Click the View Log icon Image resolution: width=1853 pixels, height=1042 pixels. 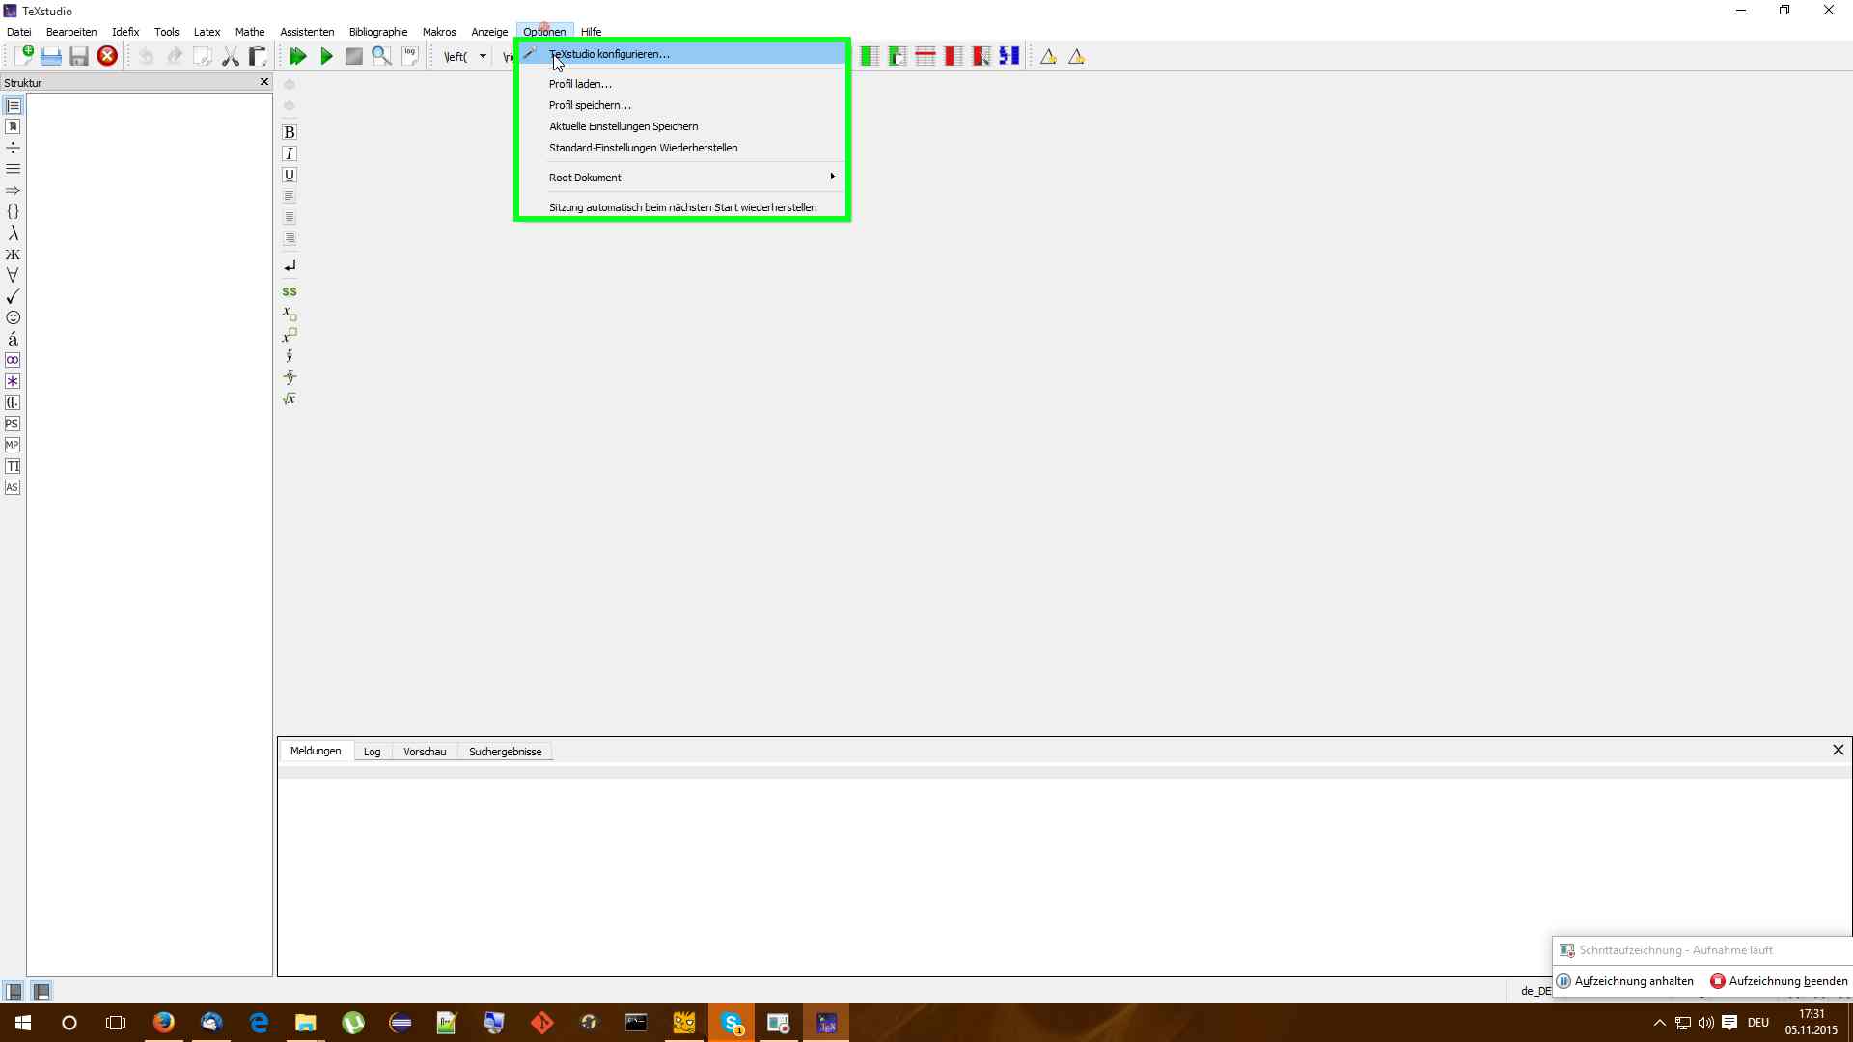point(410,56)
